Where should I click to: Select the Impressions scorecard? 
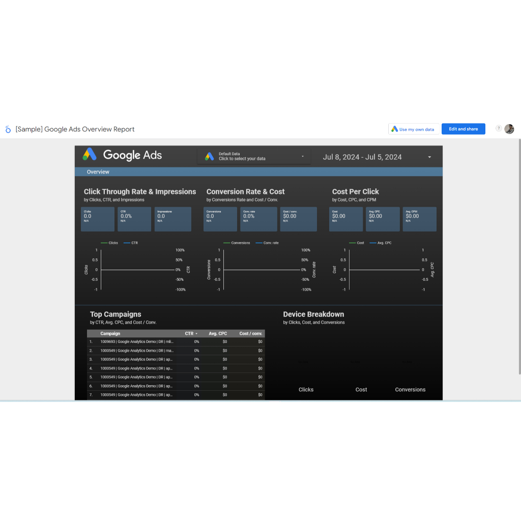(173, 219)
